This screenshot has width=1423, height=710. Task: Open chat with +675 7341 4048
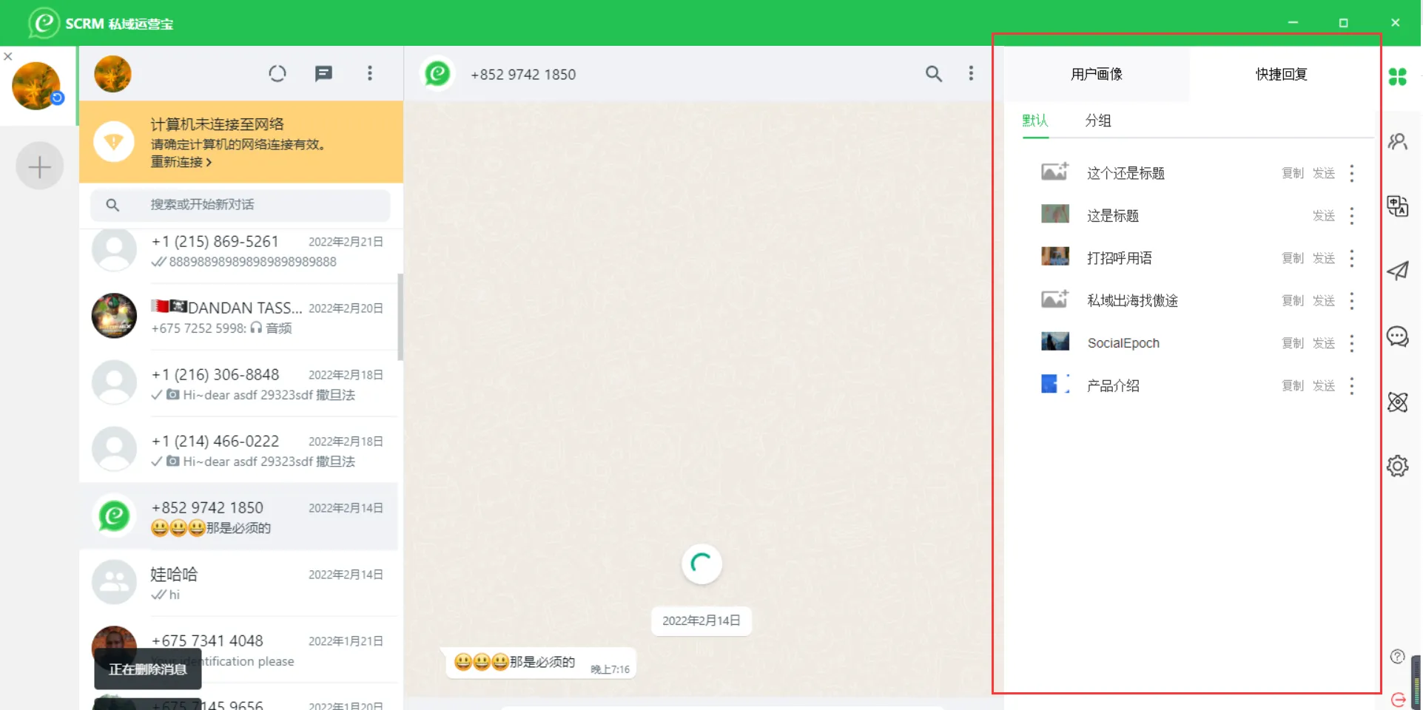click(x=238, y=649)
